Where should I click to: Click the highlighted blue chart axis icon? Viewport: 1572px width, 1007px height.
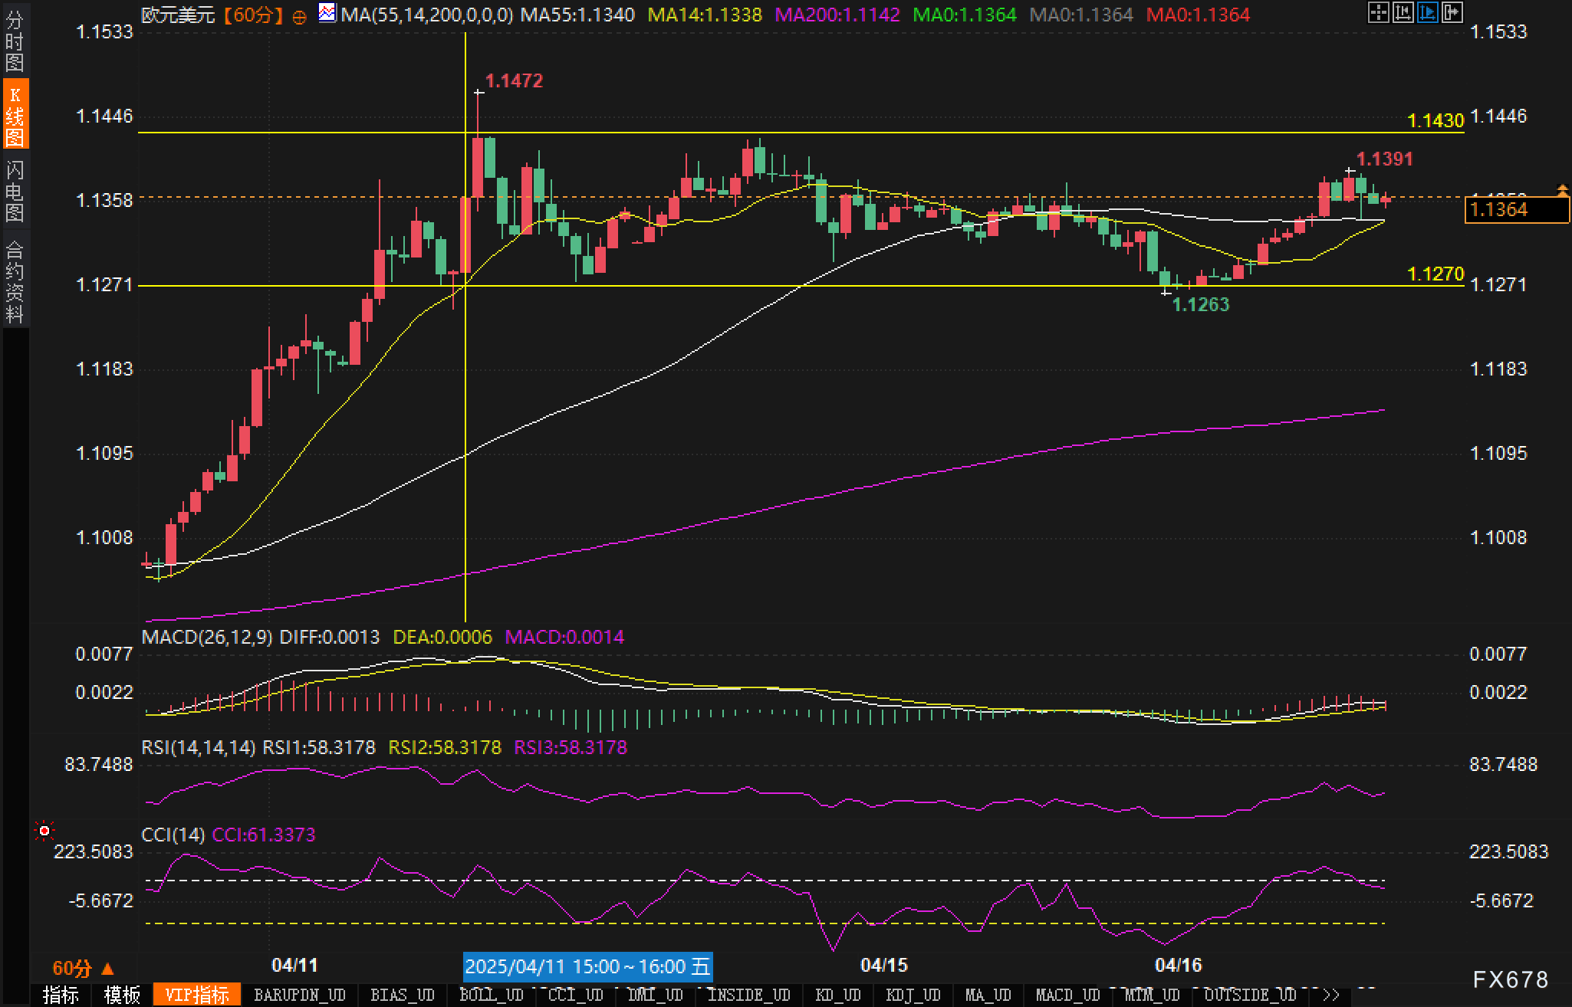pos(1427,12)
